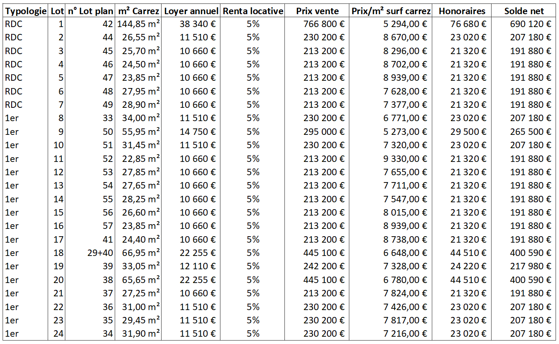The width and height of the screenshot is (559, 344).
Task: Click the 295 000 € sale price cell
Action: 318,131
